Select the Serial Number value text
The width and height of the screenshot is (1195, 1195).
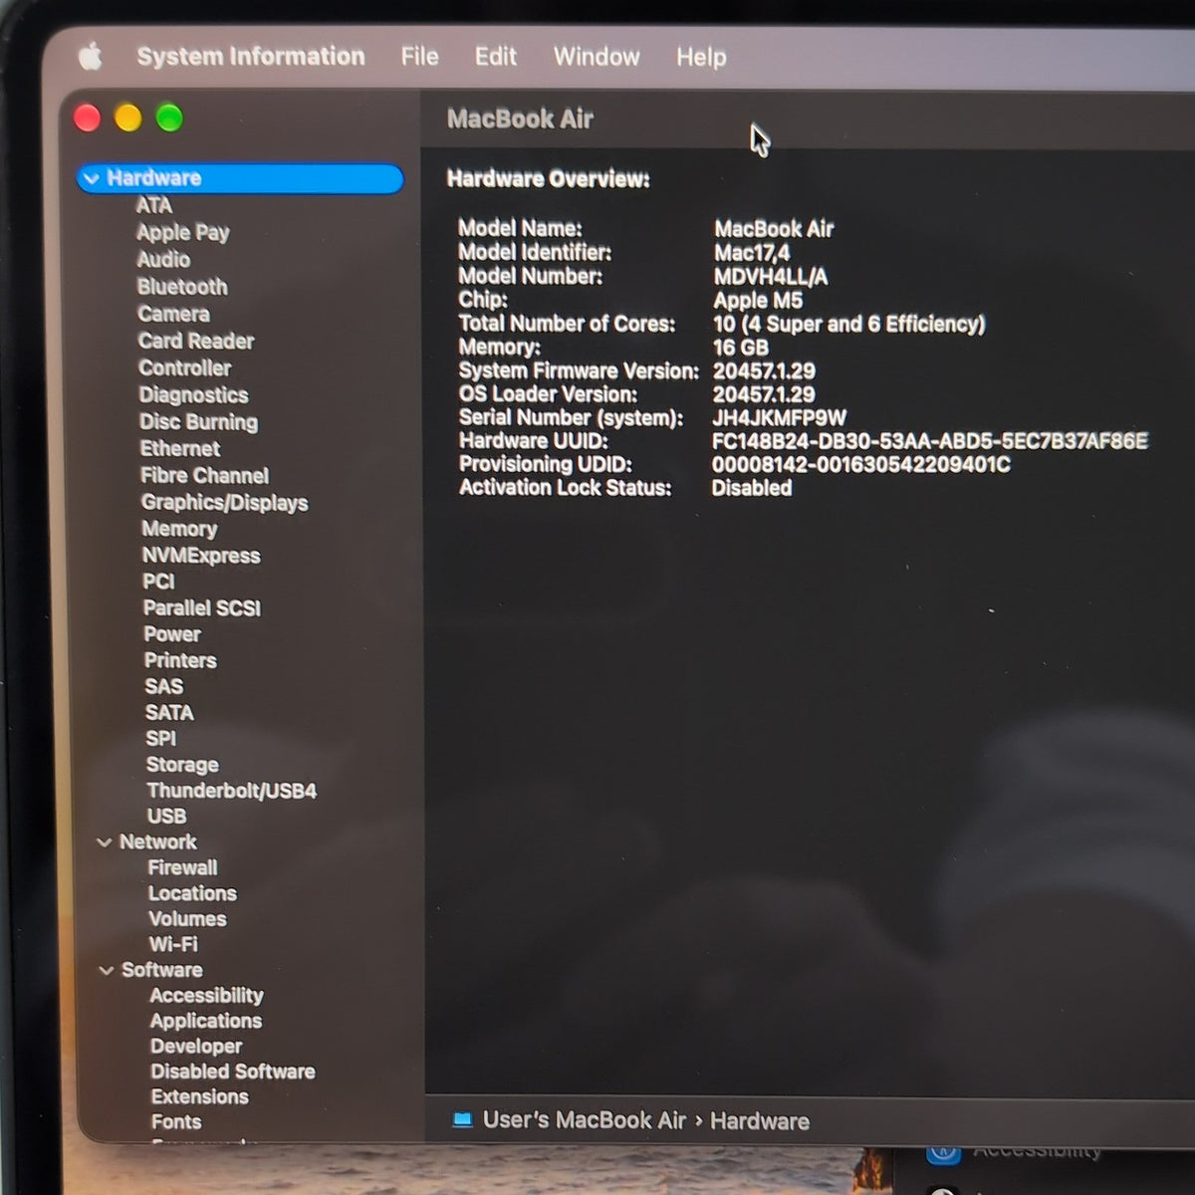(779, 418)
